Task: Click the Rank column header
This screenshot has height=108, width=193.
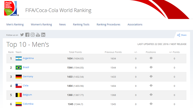Action: [x=11, y=52]
